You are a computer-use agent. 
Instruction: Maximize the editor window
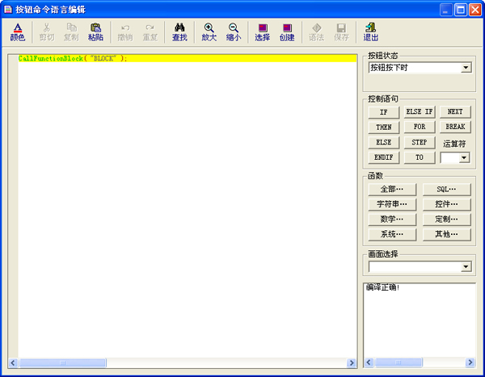(x=460, y=10)
